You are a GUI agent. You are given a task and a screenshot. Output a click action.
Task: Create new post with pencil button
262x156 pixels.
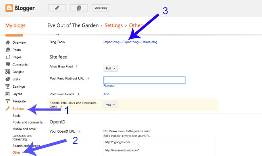coord(57,8)
